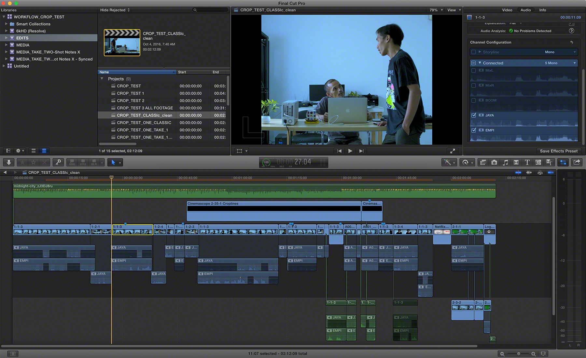Screen dimensions: 586x358
Task: Click the Share export icon
Action: [x=577, y=162]
